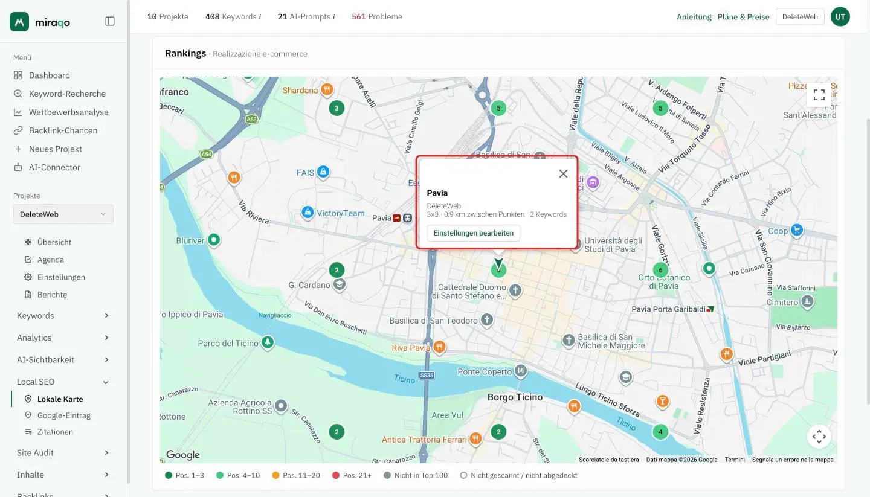Select the map marker numbered 6
Viewport: 870px width, 497px height.
[660, 270]
